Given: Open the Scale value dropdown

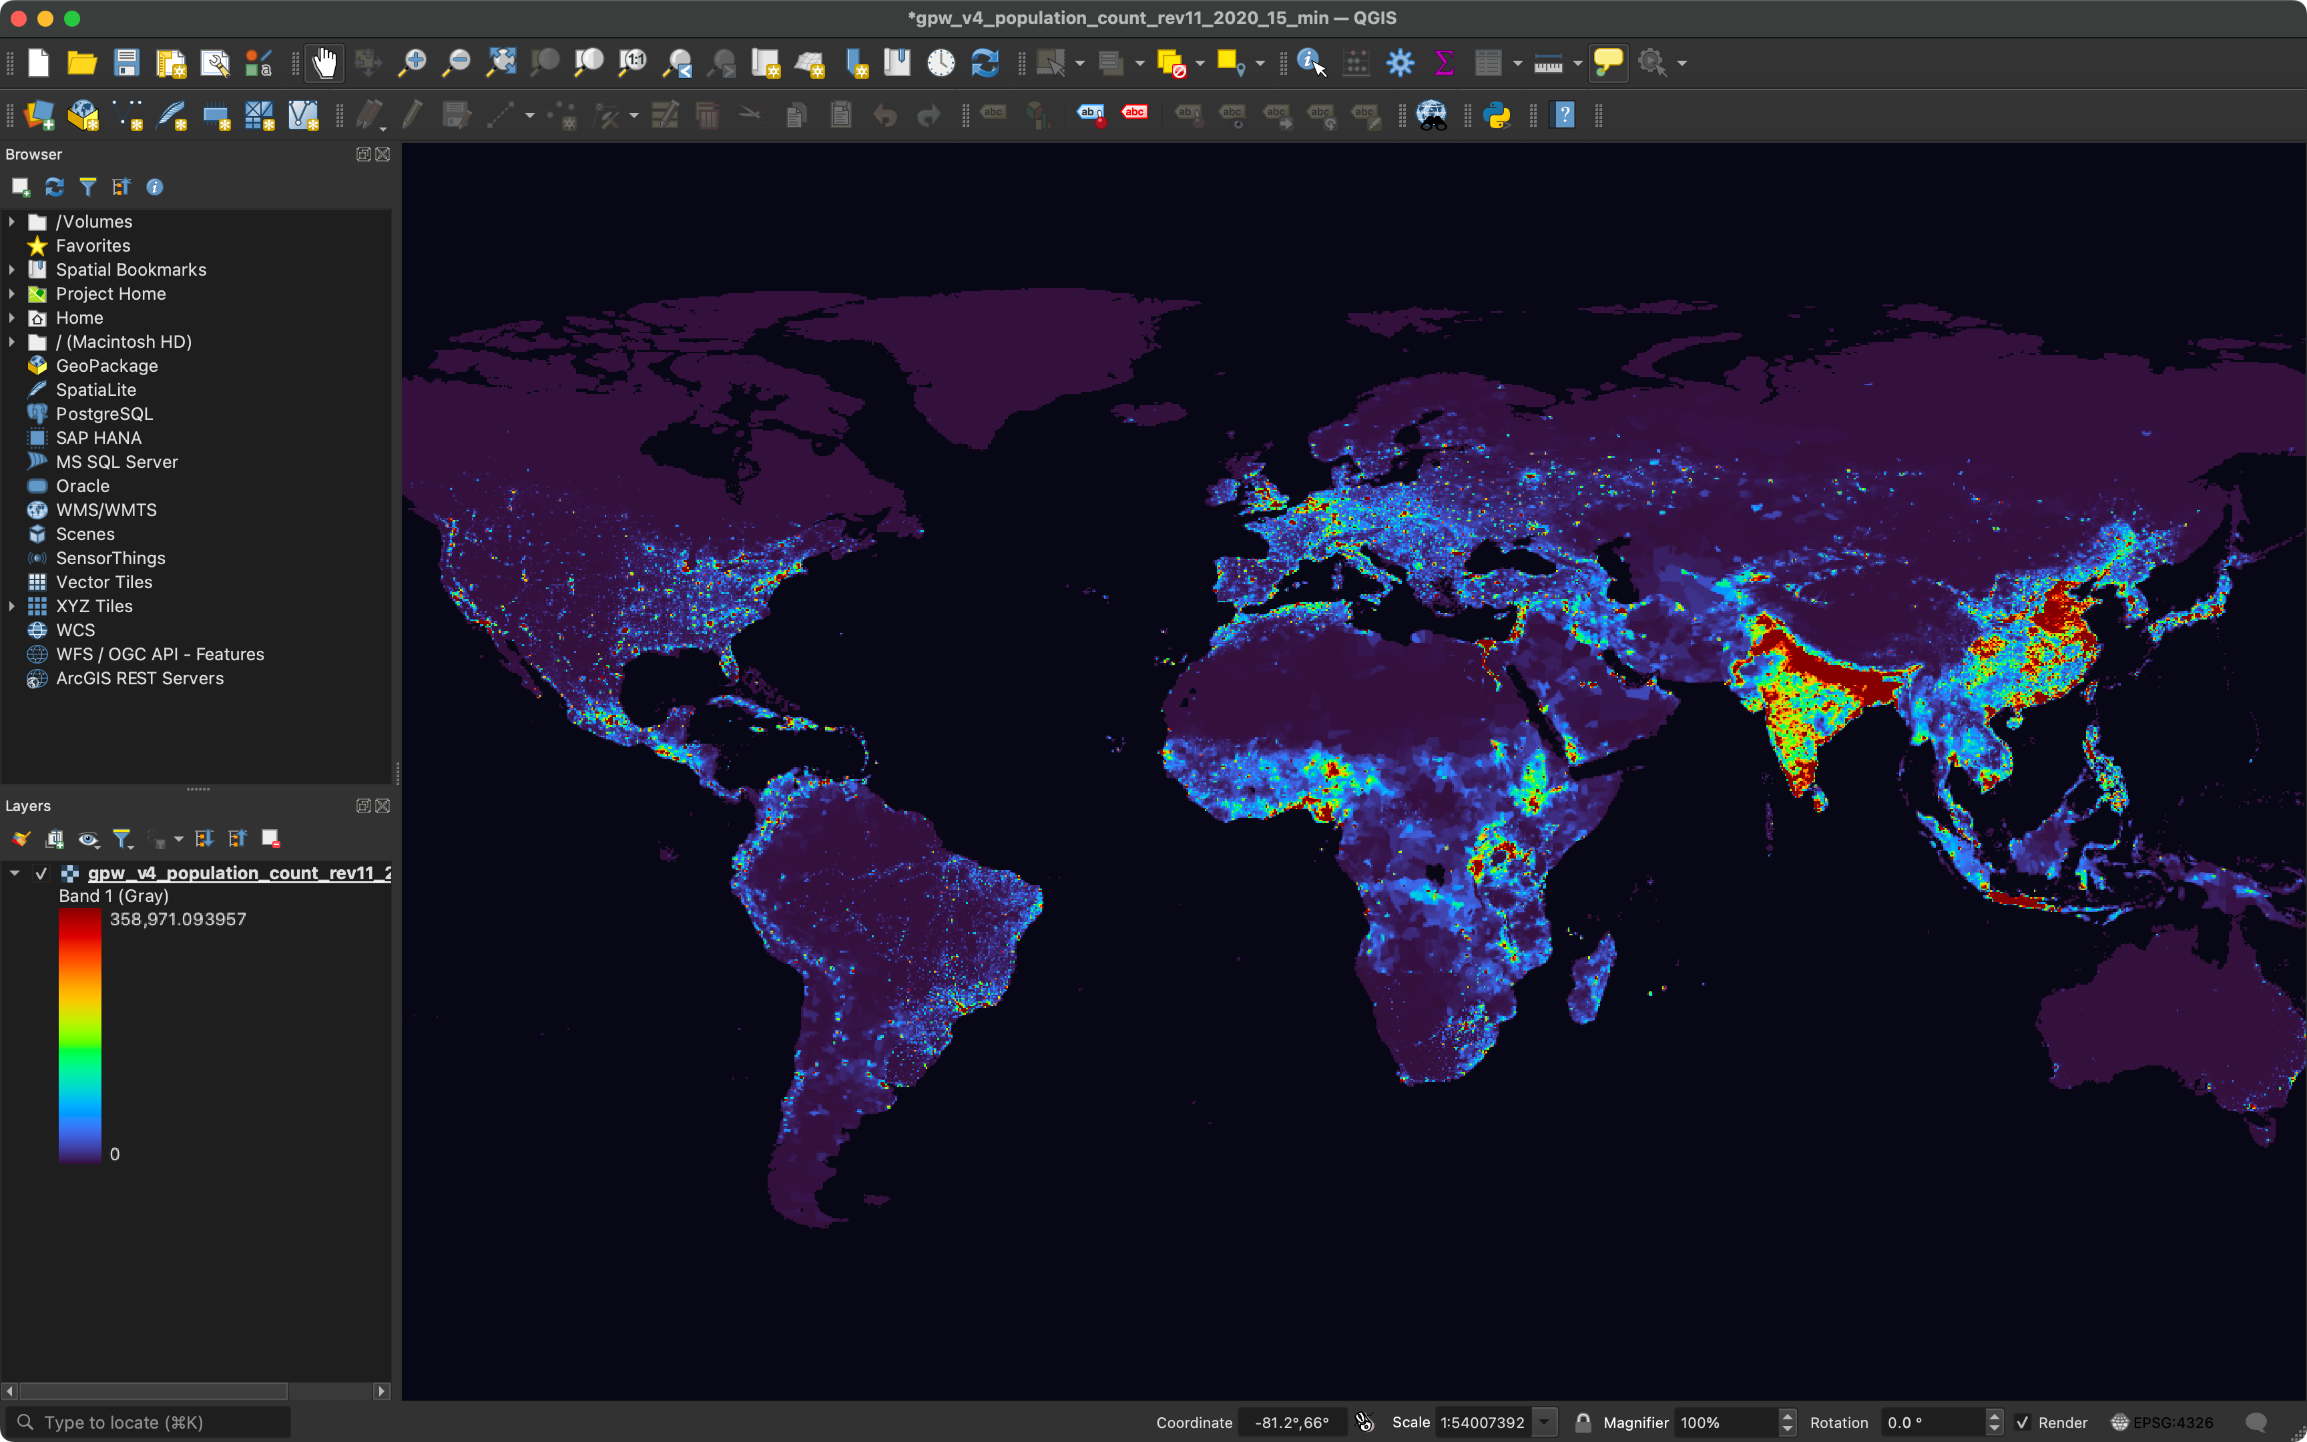Looking at the screenshot, I should coord(1545,1421).
